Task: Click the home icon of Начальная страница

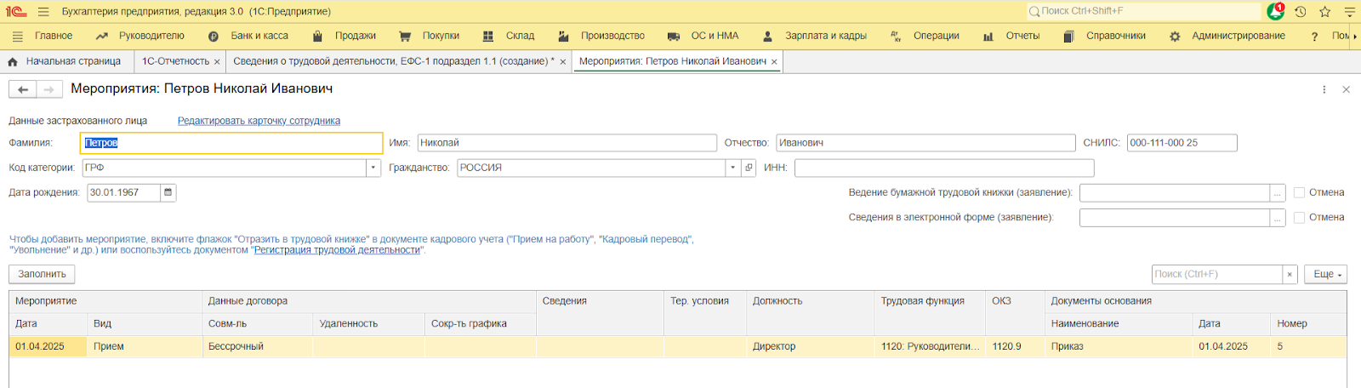Action: 13,62
